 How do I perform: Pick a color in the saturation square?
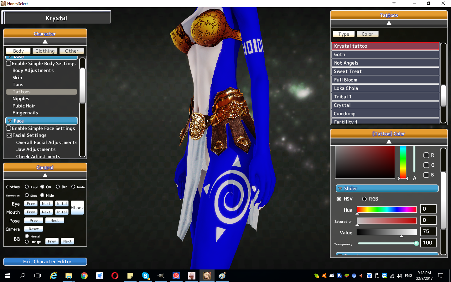click(x=365, y=162)
